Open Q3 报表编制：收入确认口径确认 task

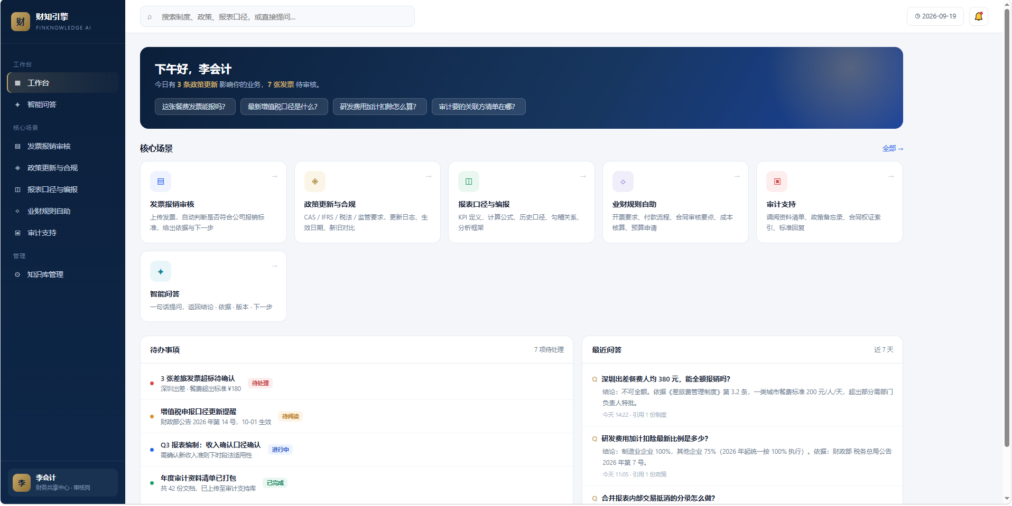(356, 450)
